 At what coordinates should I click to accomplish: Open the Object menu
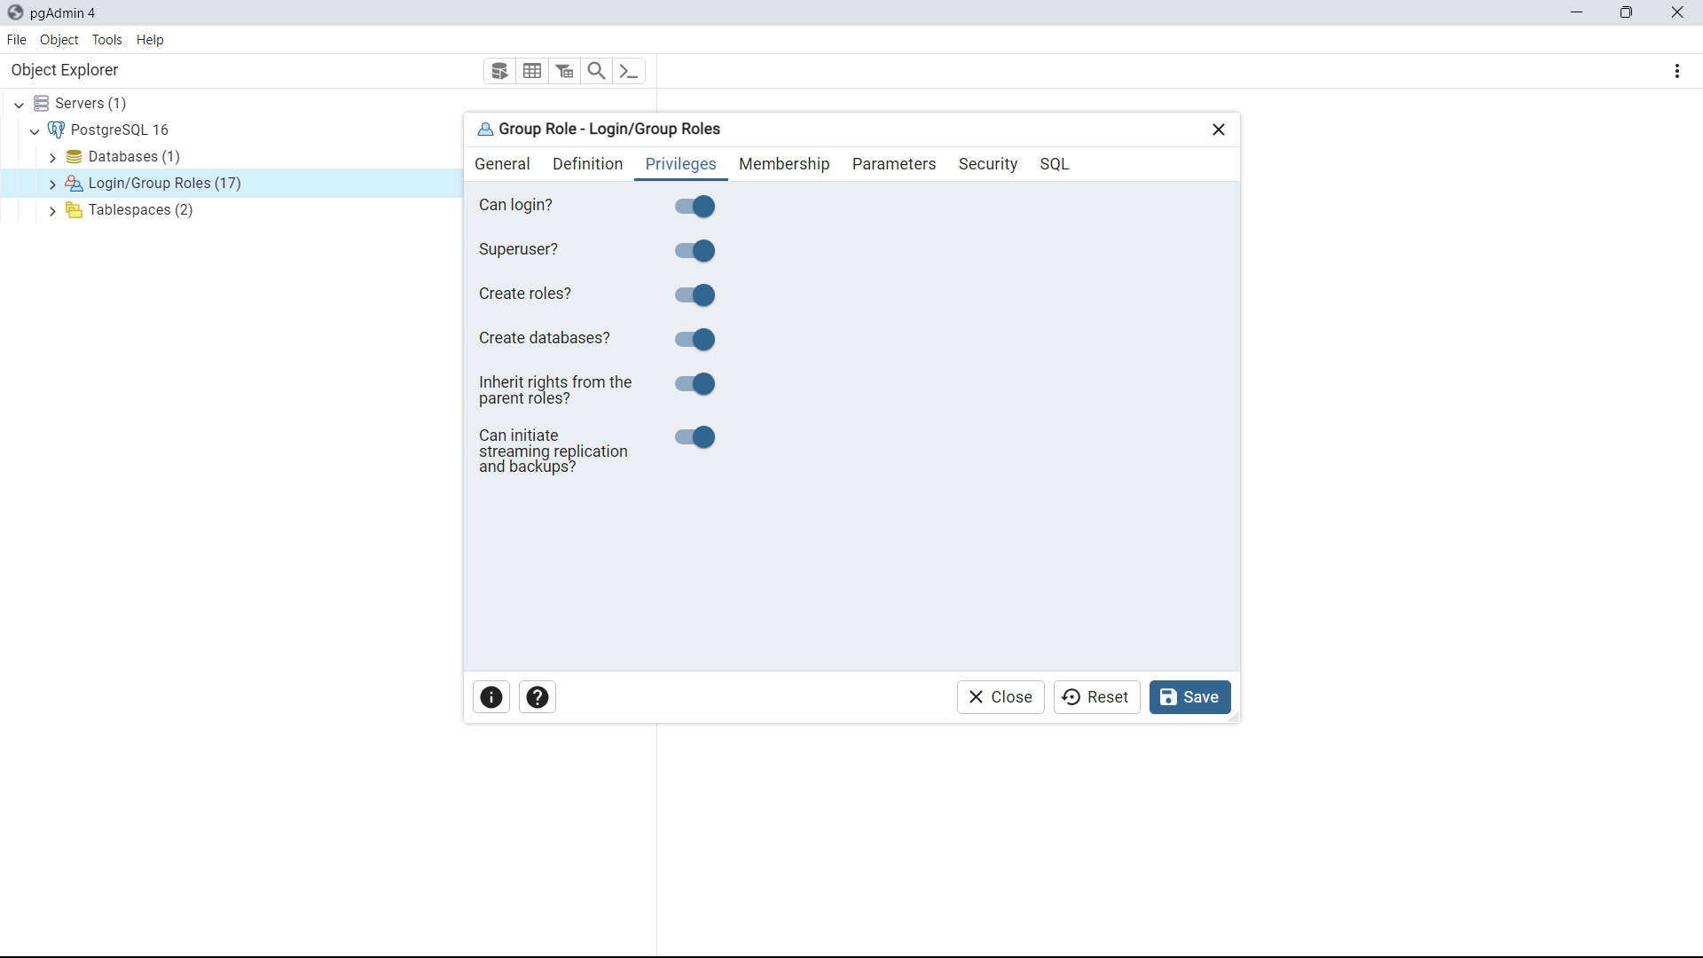(x=59, y=40)
